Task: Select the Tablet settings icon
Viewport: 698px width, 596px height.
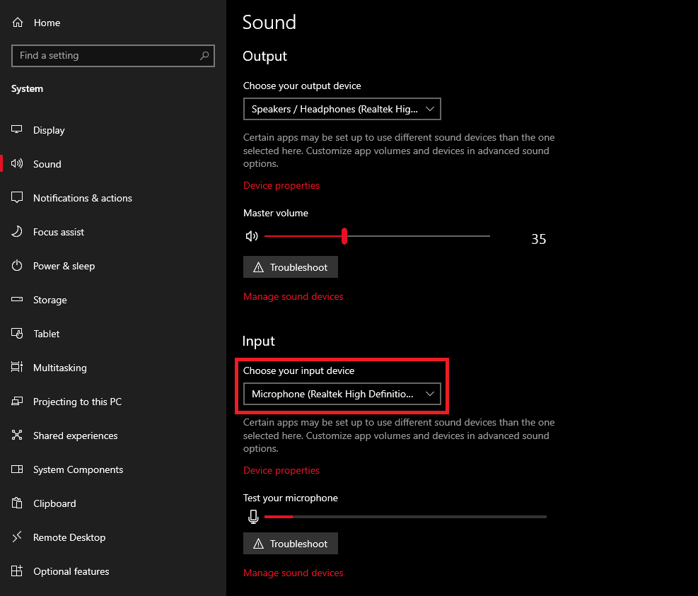Action: point(17,334)
